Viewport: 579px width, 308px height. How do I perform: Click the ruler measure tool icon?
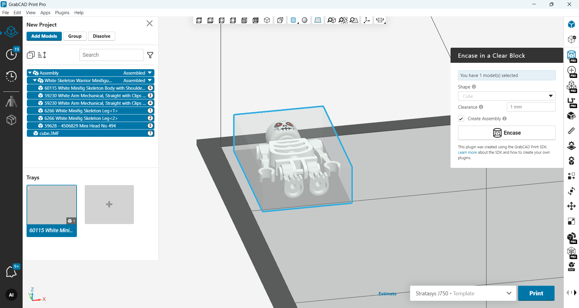(571, 131)
